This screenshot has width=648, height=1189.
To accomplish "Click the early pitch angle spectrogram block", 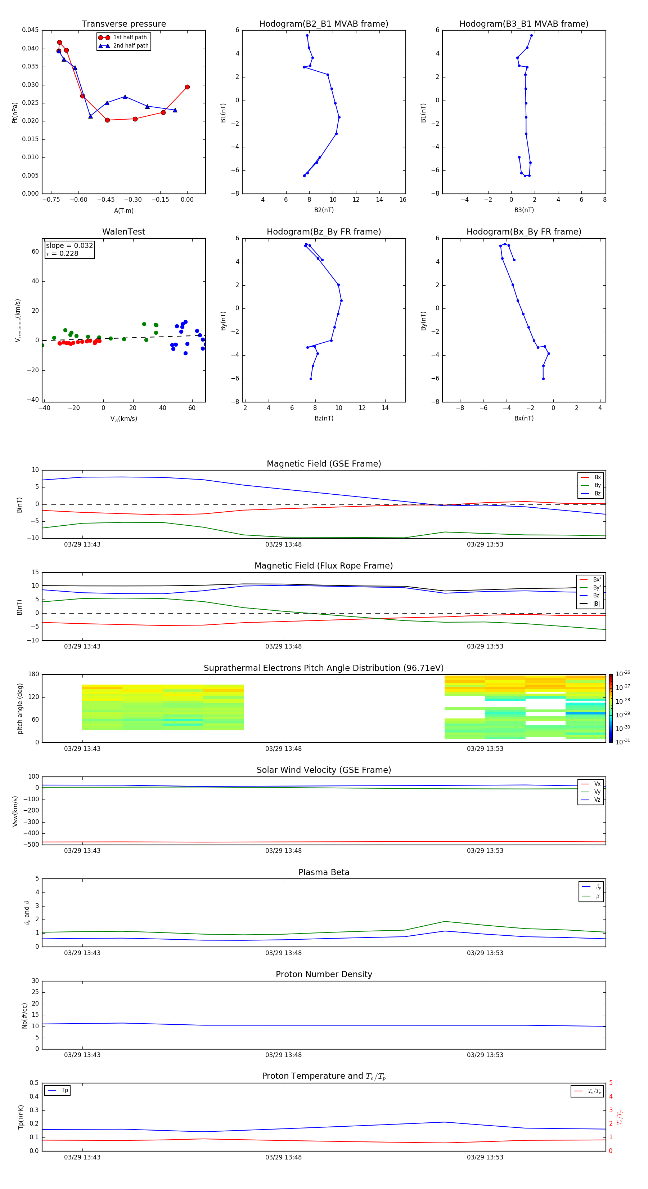I will pyautogui.click(x=162, y=707).
